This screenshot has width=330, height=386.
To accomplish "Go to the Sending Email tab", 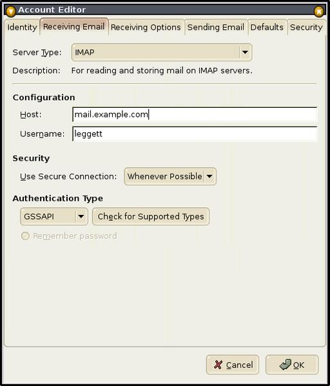I will point(215,27).
